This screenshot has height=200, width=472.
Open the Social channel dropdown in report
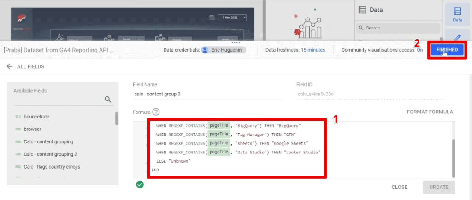[131, 39]
